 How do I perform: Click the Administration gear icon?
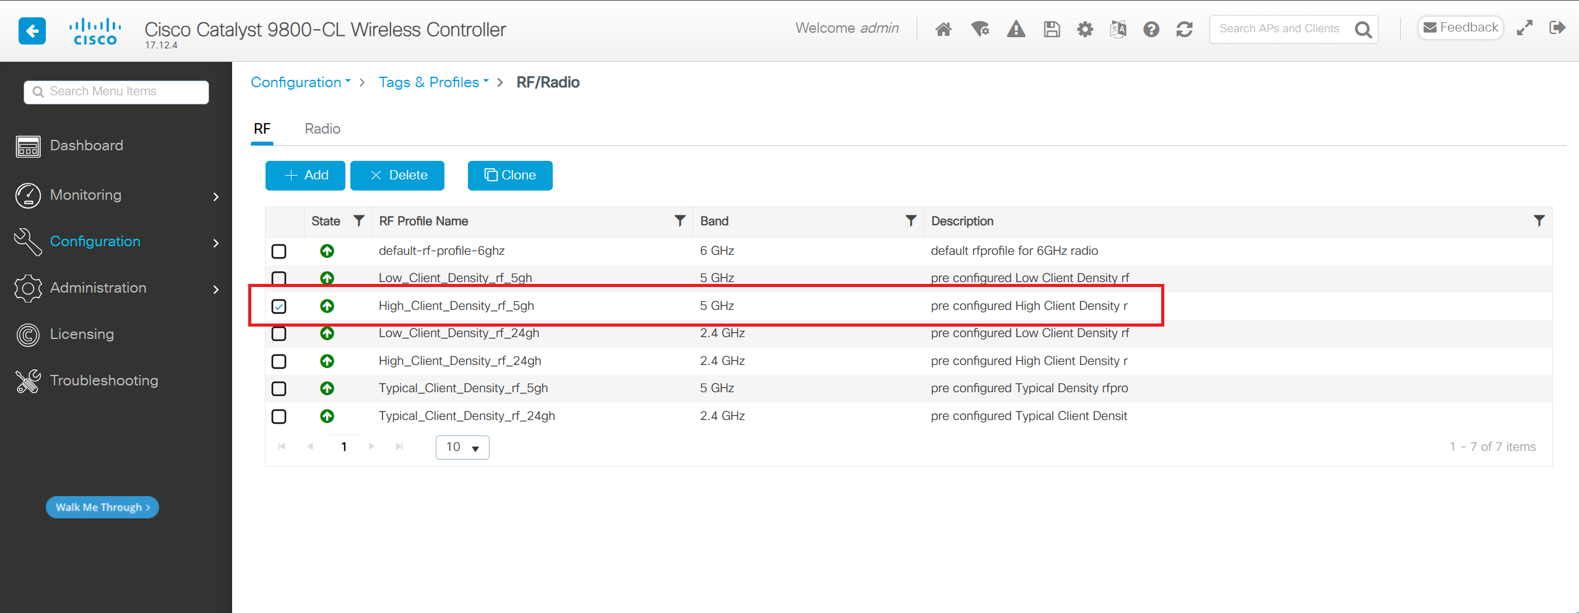(x=28, y=288)
